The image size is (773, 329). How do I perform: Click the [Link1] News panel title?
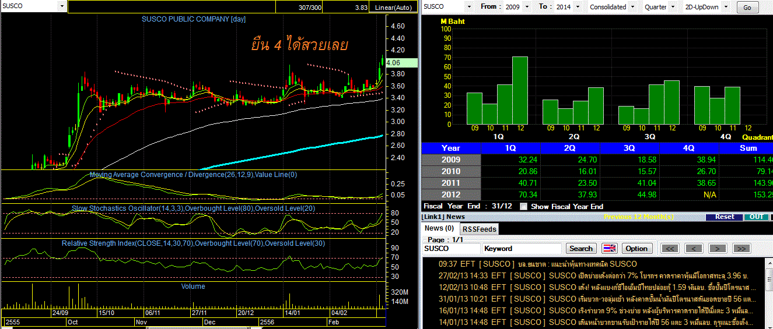coord(444,217)
